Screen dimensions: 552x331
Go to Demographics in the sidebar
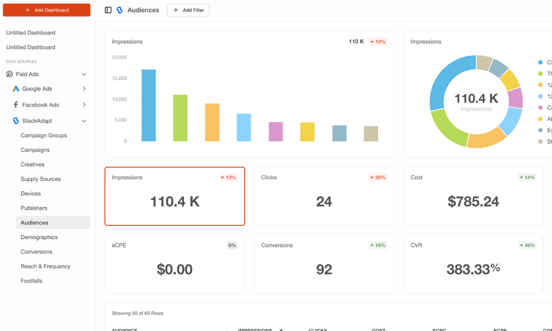(39, 237)
